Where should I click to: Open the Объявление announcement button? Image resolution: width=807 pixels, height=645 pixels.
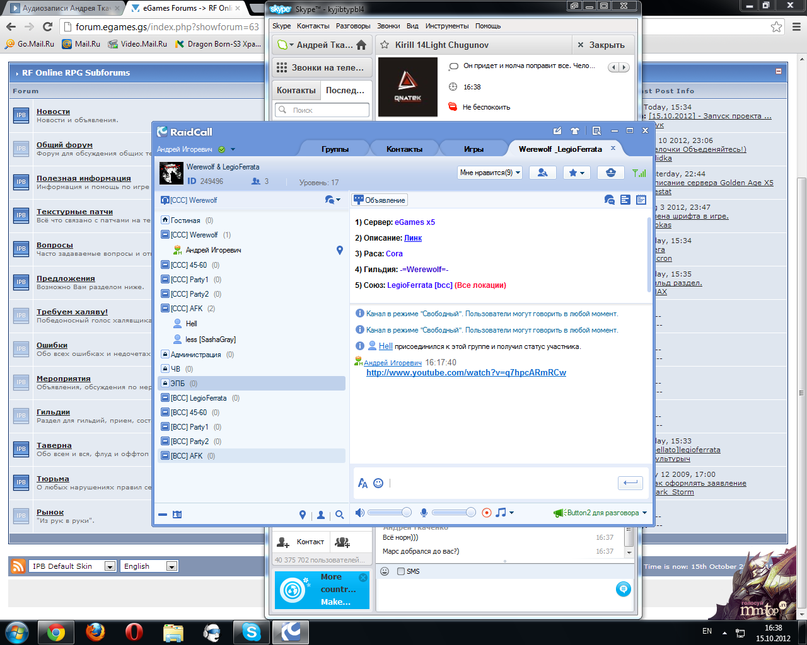click(380, 200)
